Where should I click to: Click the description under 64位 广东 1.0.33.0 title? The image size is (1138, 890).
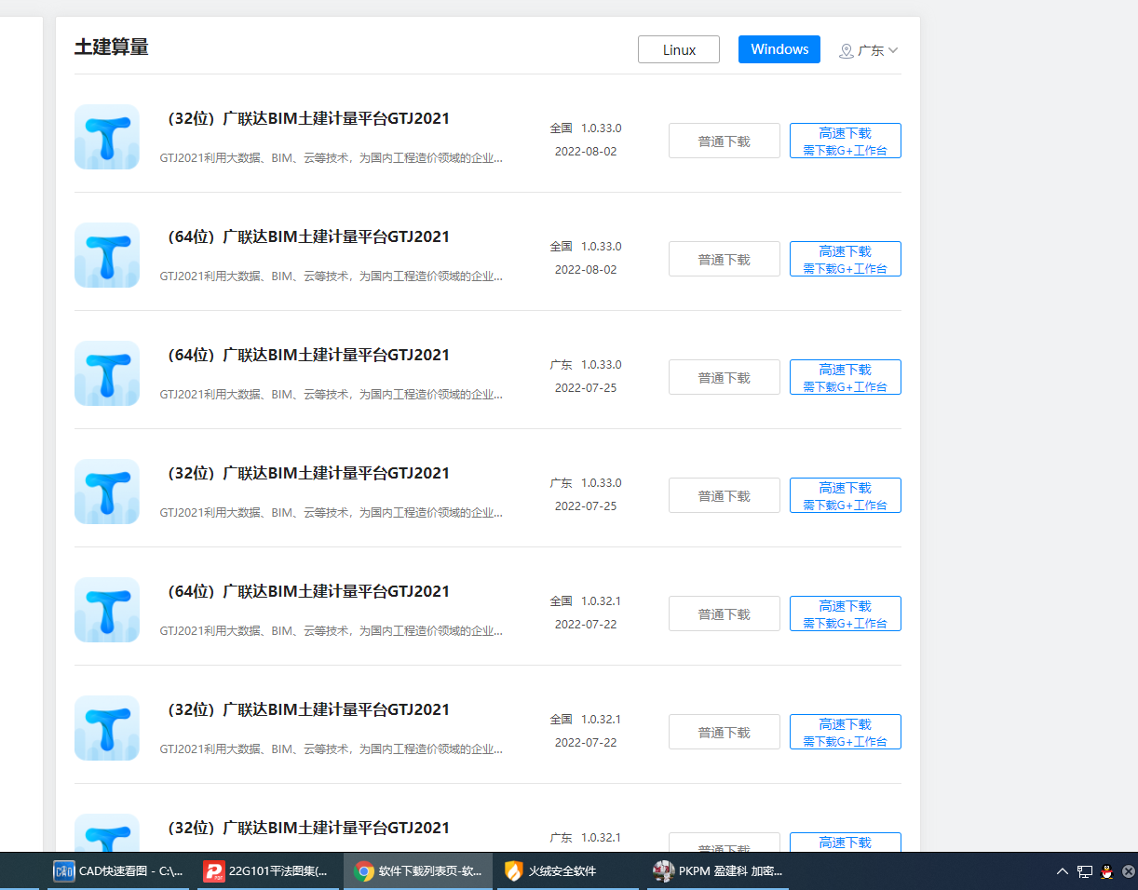point(332,395)
